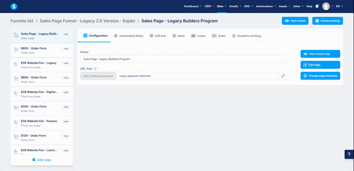This screenshot has width=354, height=171.
Task: Click the cart icon of $900 - Order Form
Action: pyautogui.click(x=16, y=50)
